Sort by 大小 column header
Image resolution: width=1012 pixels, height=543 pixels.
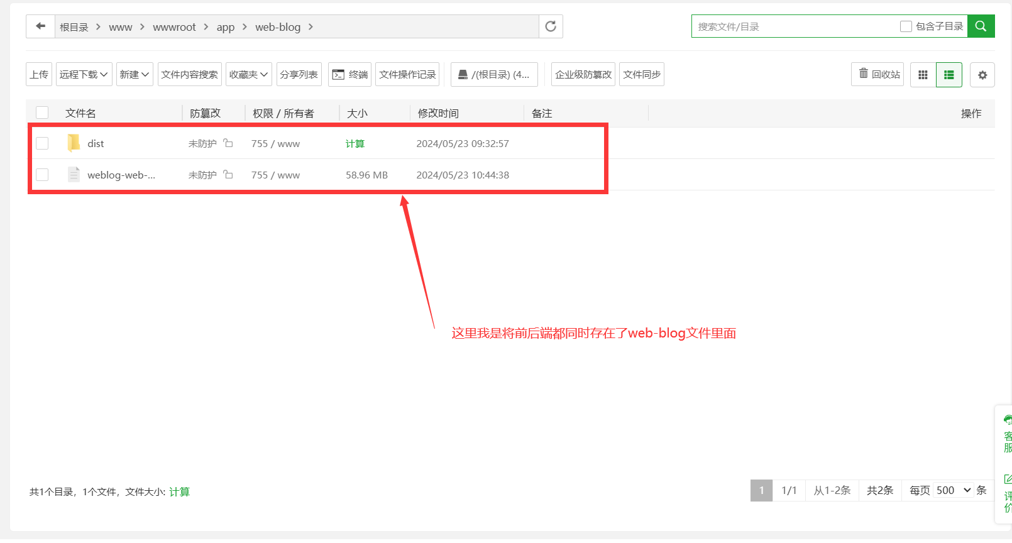(357, 113)
